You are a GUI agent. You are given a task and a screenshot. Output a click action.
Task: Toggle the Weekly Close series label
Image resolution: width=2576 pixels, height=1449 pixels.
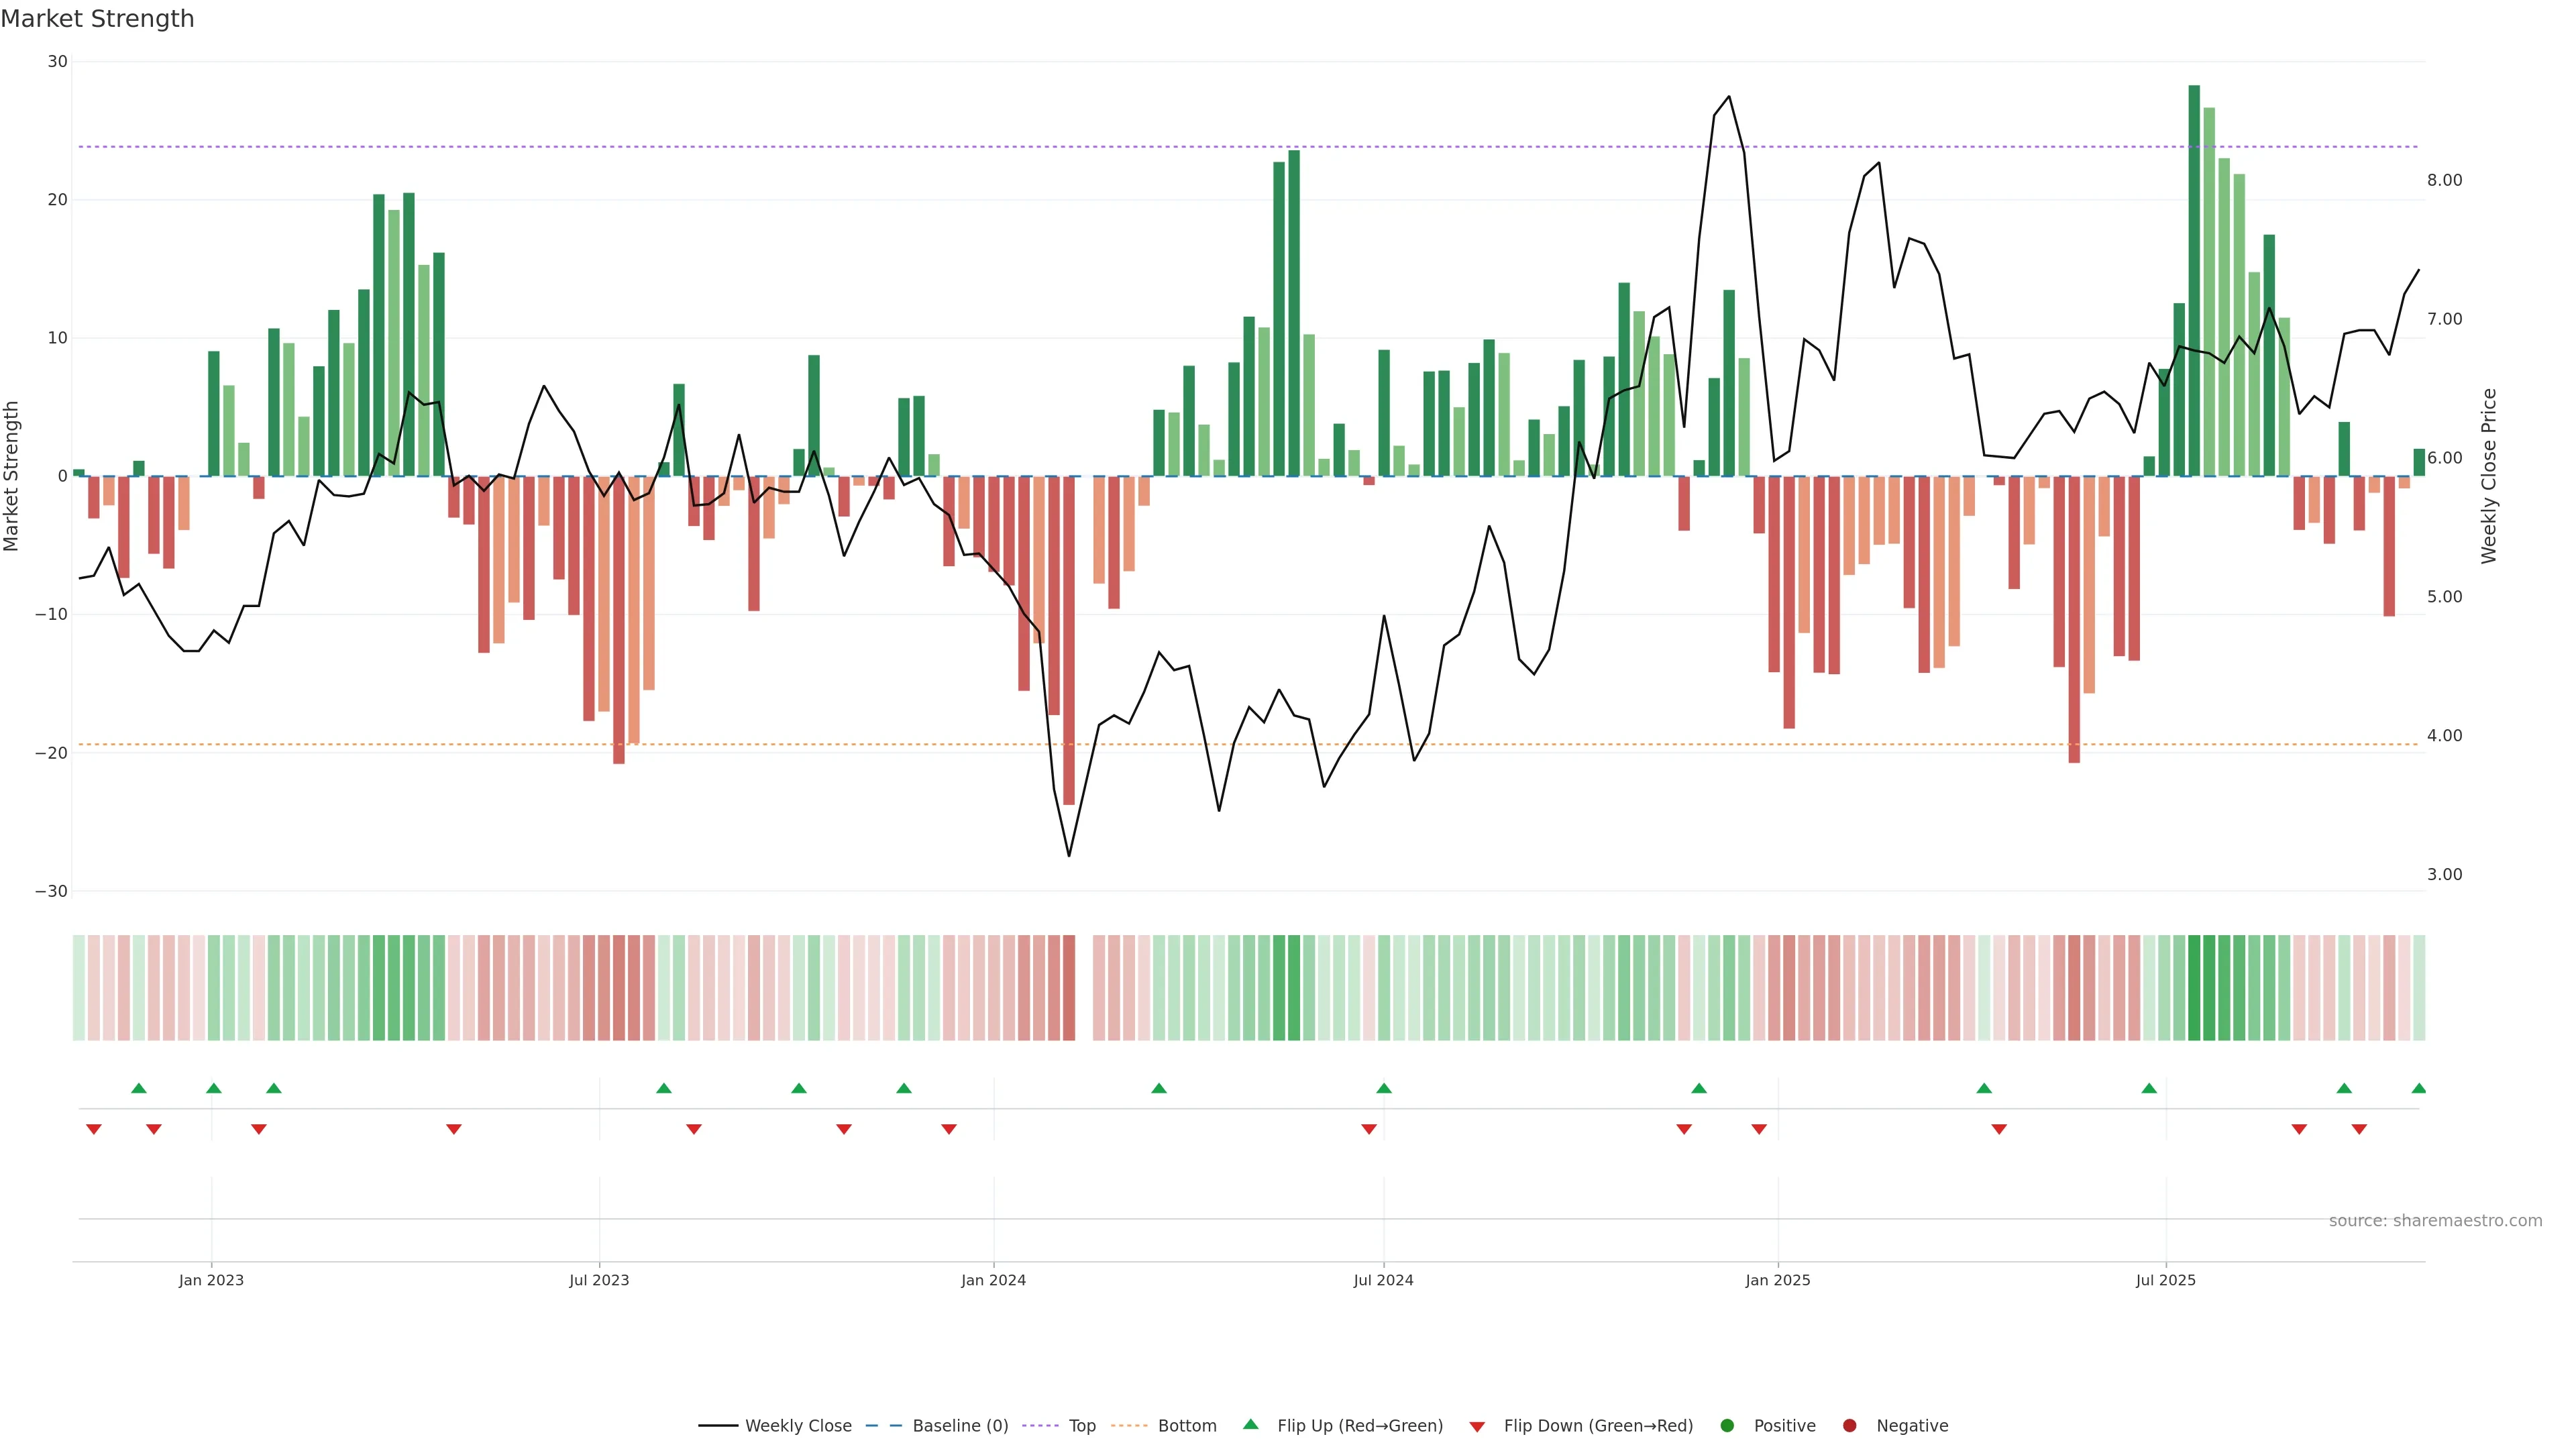tap(798, 1426)
